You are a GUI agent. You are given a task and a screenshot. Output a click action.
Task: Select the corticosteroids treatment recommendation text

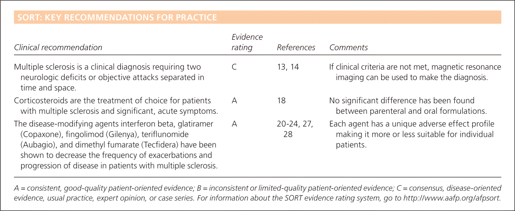(x=116, y=106)
